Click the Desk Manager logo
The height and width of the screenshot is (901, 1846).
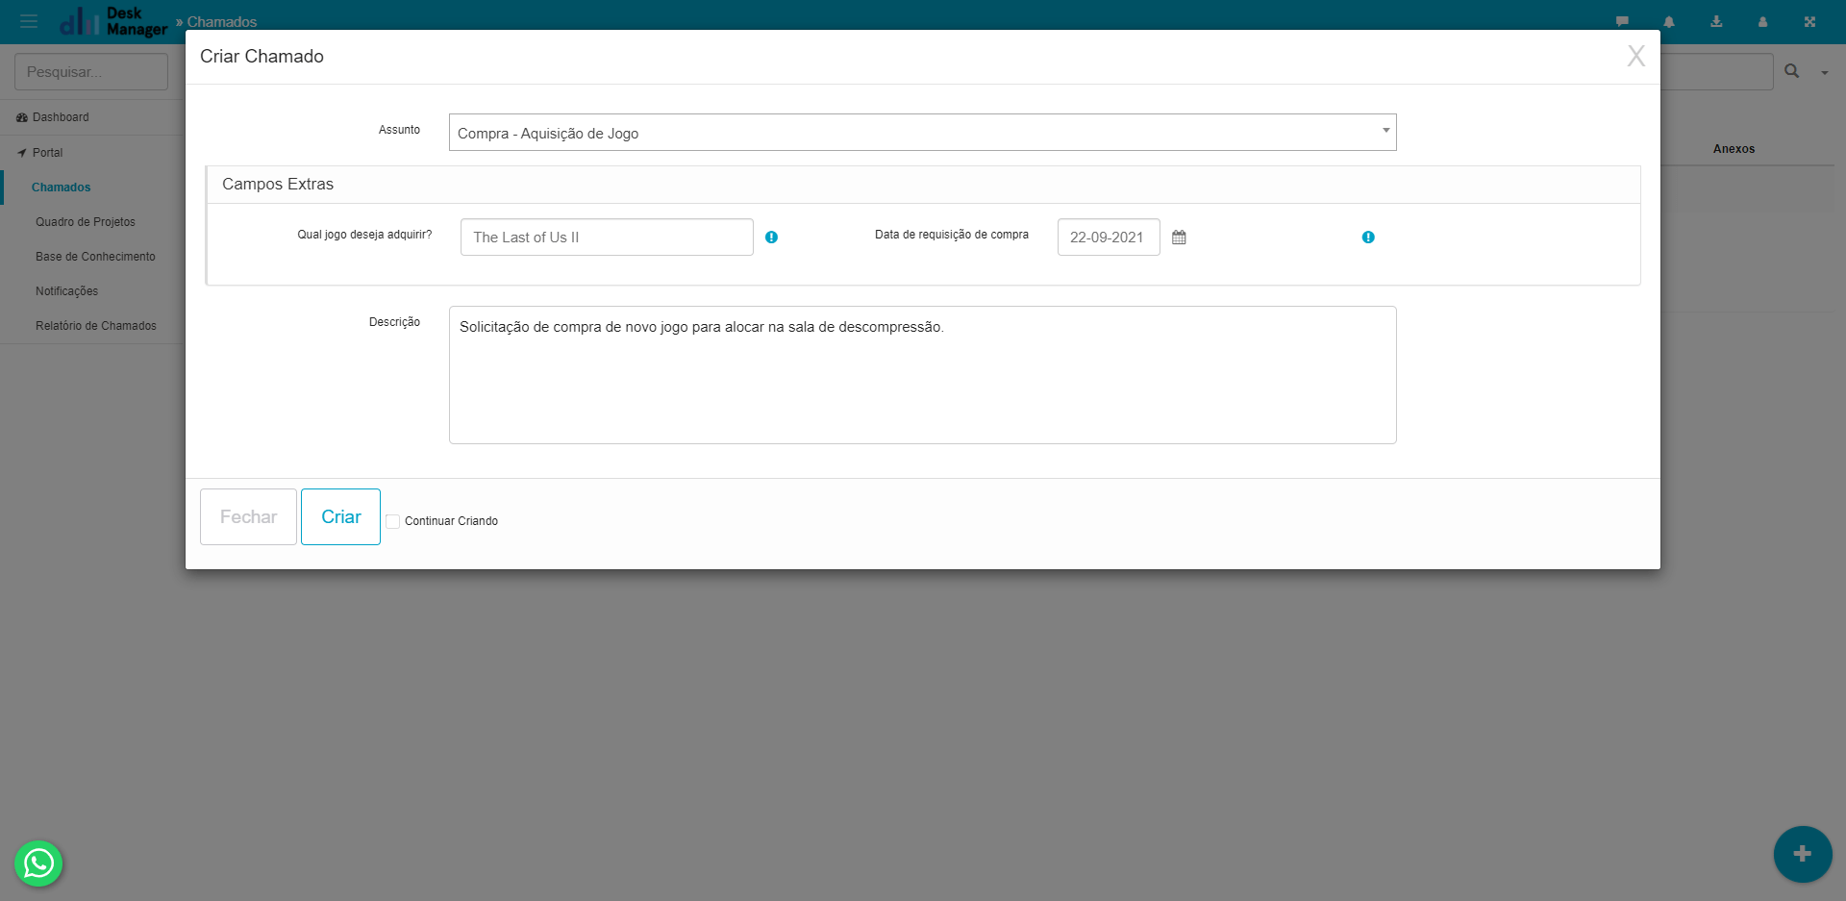[113, 21]
